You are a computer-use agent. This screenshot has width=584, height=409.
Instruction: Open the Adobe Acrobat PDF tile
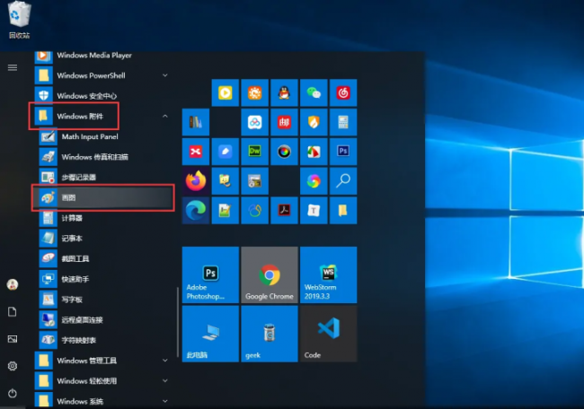pyautogui.click(x=284, y=211)
